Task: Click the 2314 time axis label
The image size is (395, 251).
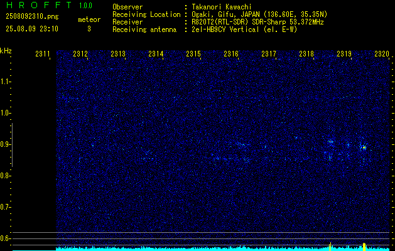Action: point(156,54)
